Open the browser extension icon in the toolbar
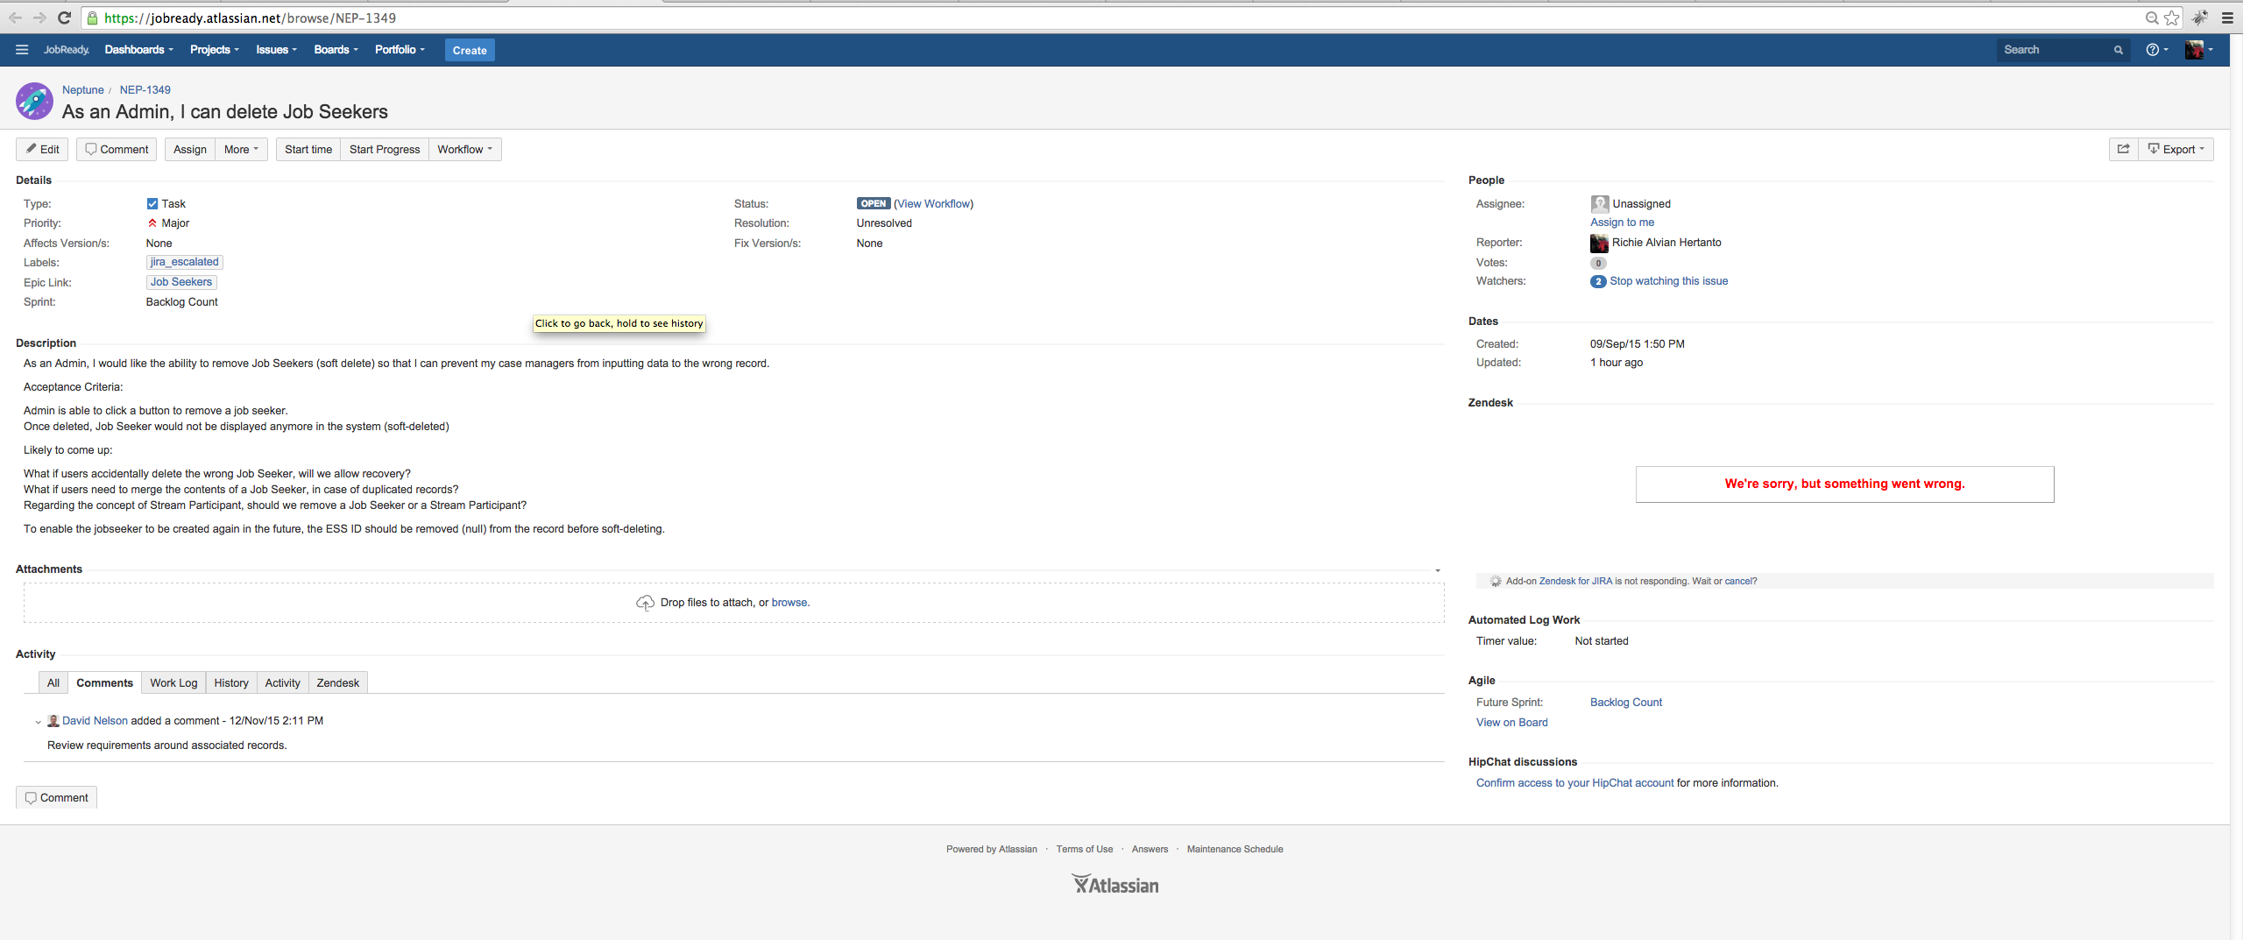 point(2201,18)
